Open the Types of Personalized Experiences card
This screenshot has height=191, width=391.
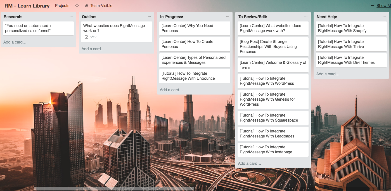[x=195, y=60]
